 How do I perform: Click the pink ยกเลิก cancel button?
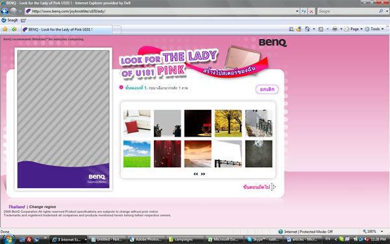267,89
